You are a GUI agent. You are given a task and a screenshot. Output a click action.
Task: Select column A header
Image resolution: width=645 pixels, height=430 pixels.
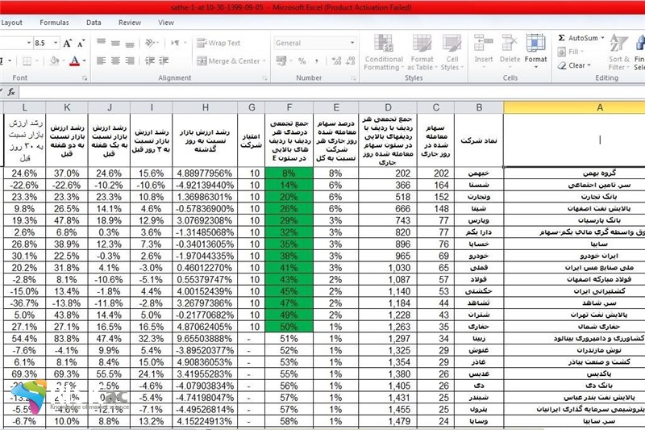tap(574, 107)
